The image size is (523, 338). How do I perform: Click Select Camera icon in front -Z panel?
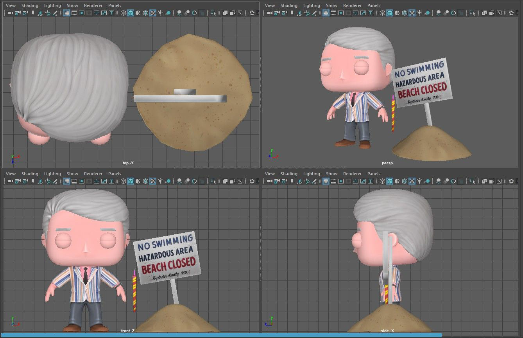pos(10,181)
